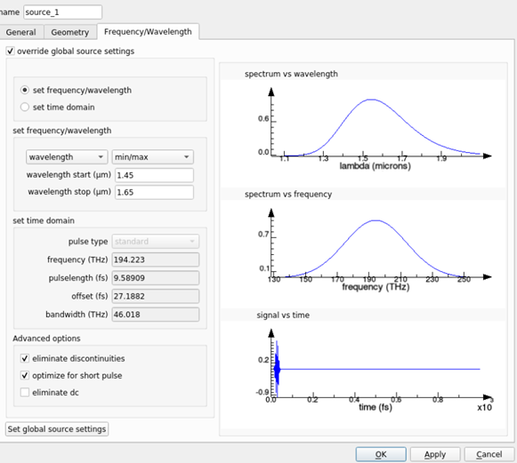Screen dimensions: 517x463
Task: Click the bandwidth (THz) field
Action: click(x=156, y=315)
